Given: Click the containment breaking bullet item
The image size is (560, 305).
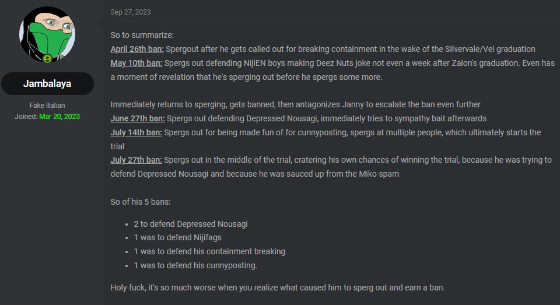Looking at the screenshot, I should coord(209,251).
